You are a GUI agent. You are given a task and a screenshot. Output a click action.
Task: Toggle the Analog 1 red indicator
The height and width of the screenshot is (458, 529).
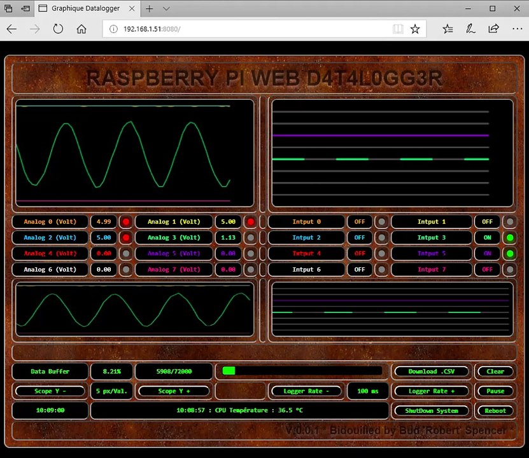pos(251,222)
